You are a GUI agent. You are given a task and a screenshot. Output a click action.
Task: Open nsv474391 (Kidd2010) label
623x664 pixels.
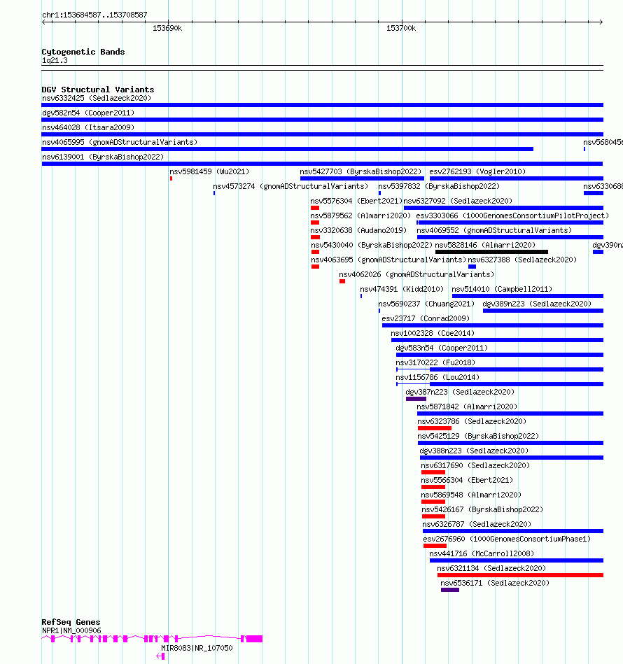pyautogui.click(x=402, y=289)
